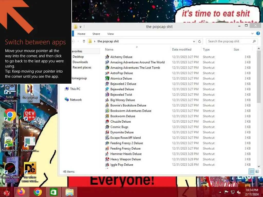Image resolution: width=263 pixels, height=197 pixels.
Task: Select the AstroPop Deluxe shortcut icon
Action: point(107,73)
